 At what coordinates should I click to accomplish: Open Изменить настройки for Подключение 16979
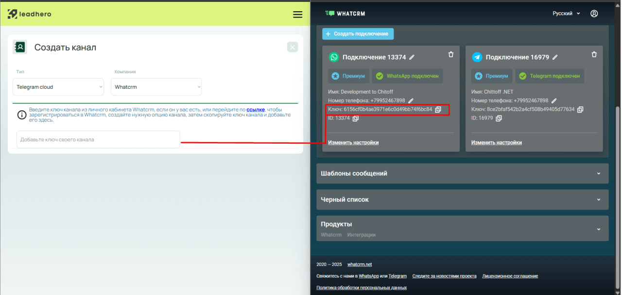coord(497,143)
